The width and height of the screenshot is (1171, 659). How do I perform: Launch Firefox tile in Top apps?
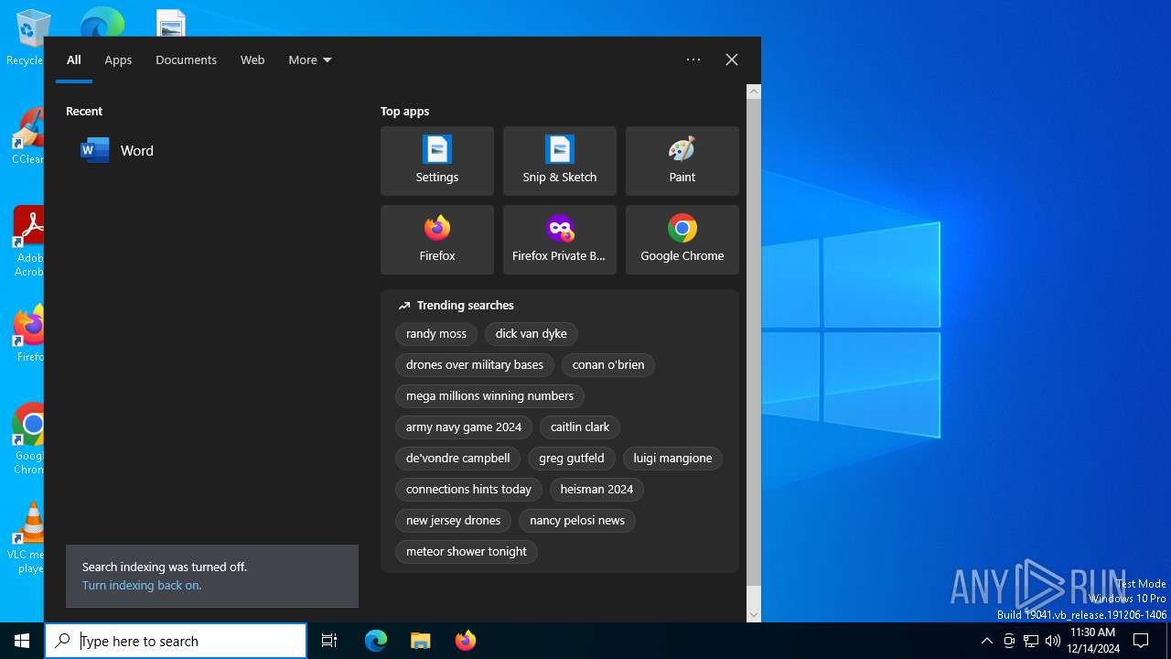click(x=437, y=240)
